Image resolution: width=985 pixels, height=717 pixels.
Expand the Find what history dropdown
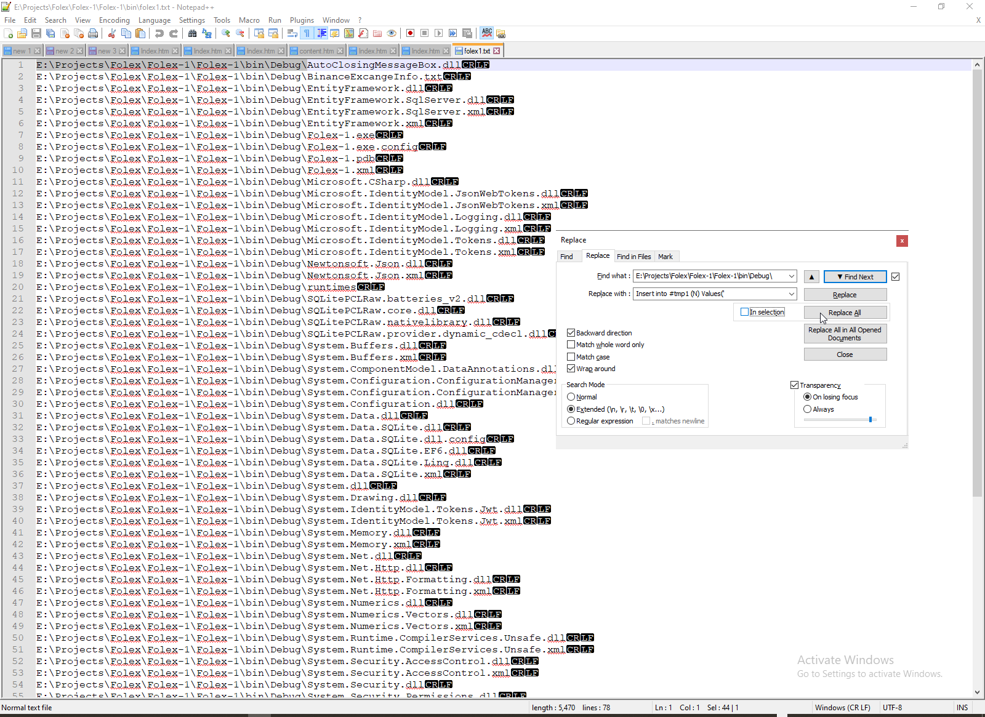pos(791,276)
